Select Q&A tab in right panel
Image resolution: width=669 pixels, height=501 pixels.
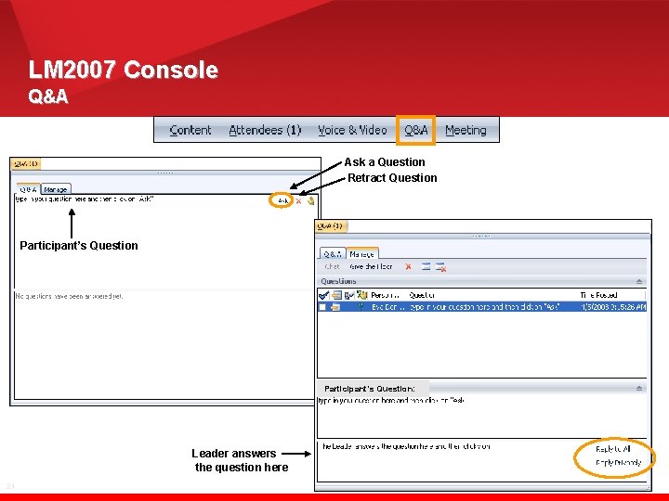coord(333,254)
